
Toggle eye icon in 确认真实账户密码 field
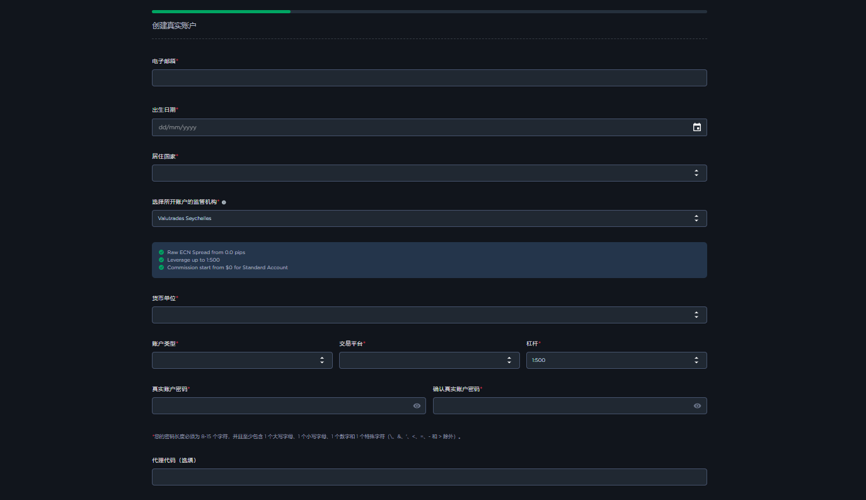pyautogui.click(x=697, y=406)
